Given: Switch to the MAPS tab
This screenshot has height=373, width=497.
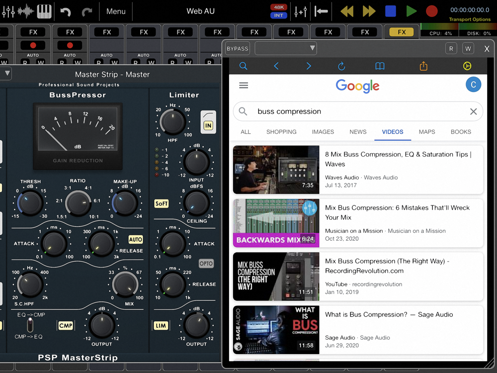Looking at the screenshot, I should [426, 132].
